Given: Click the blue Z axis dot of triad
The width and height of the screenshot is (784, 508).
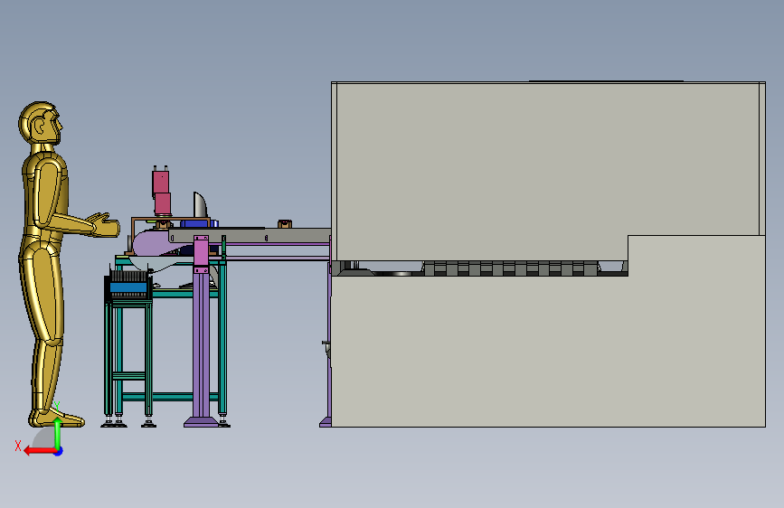Looking at the screenshot, I should [x=59, y=451].
